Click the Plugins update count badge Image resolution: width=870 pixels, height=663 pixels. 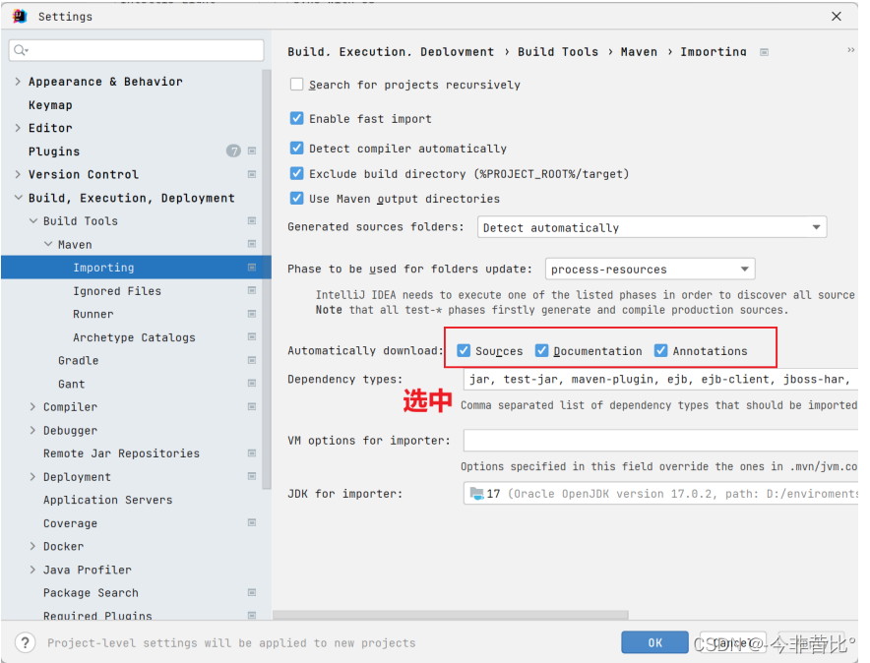pos(233,151)
